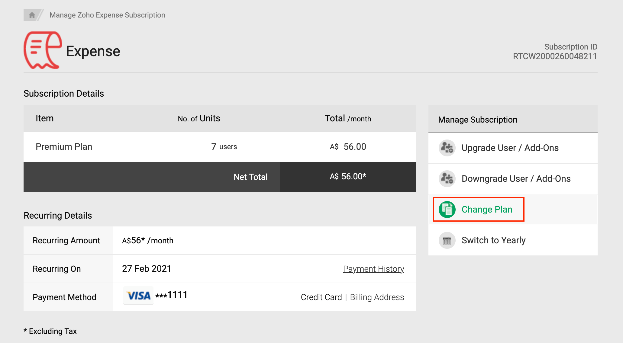Screen dimensions: 623x343
Task: Click the Net Total amount cell
Action: (348, 177)
